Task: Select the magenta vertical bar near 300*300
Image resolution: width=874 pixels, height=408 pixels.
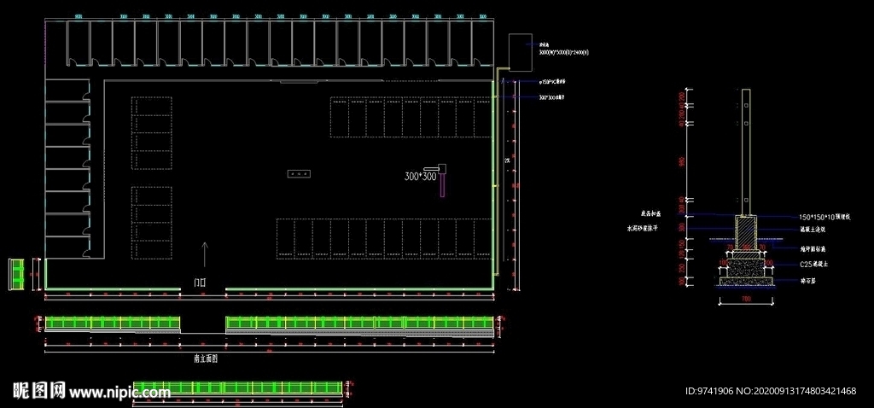Action: (x=442, y=184)
